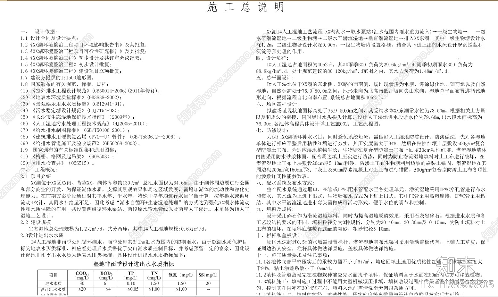The height and width of the screenshot is (297, 498).
Task: Click heading '五、总平面设计:'
Action: 275,78
